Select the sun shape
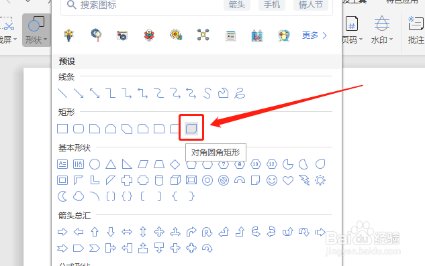Image resolution: width=425 pixels, height=266 pixels. [x=320, y=180]
